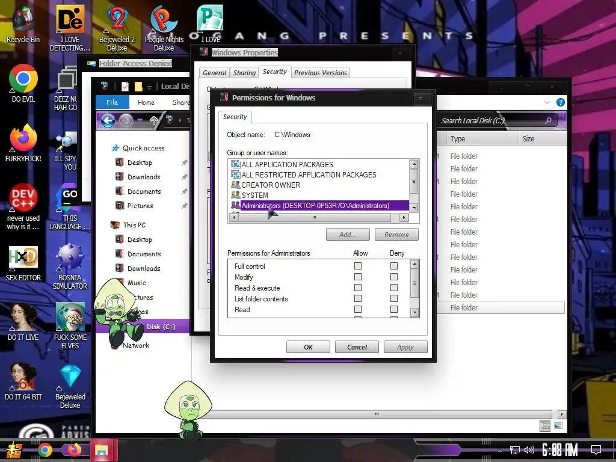Image resolution: width=616 pixels, height=462 pixels.
Task: Open the Home ribbon tab in Explorer
Action: point(146,102)
